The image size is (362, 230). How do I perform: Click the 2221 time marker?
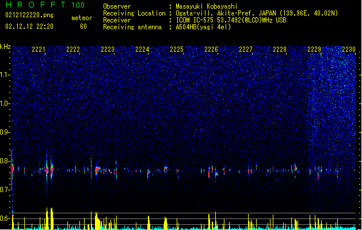[x=39, y=49]
